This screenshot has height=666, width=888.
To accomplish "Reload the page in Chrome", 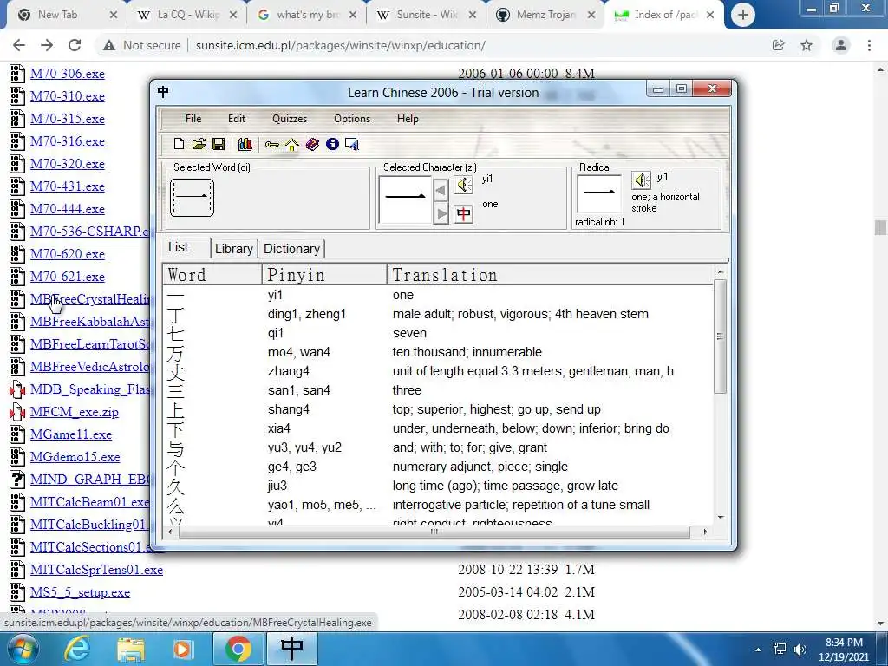I will (75, 45).
